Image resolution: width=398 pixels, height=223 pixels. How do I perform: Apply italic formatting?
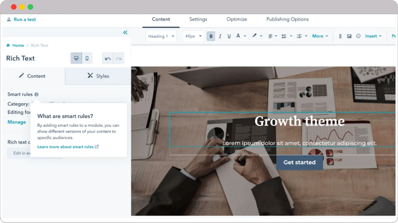pyautogui.click(x=220, y=36)
